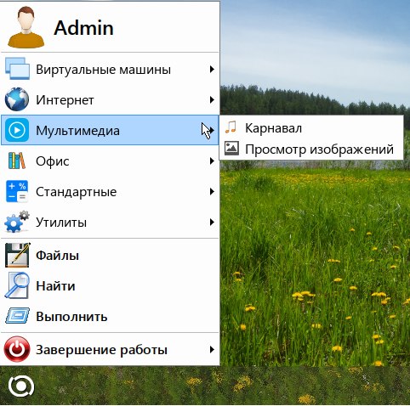Launch Карнавал from Мультимедиа submenu

pyautogui.click(x=311, y=127)
